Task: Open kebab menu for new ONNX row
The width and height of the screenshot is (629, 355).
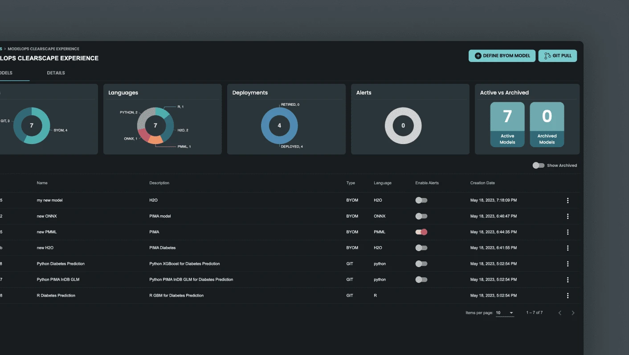Action: [568, 216]
